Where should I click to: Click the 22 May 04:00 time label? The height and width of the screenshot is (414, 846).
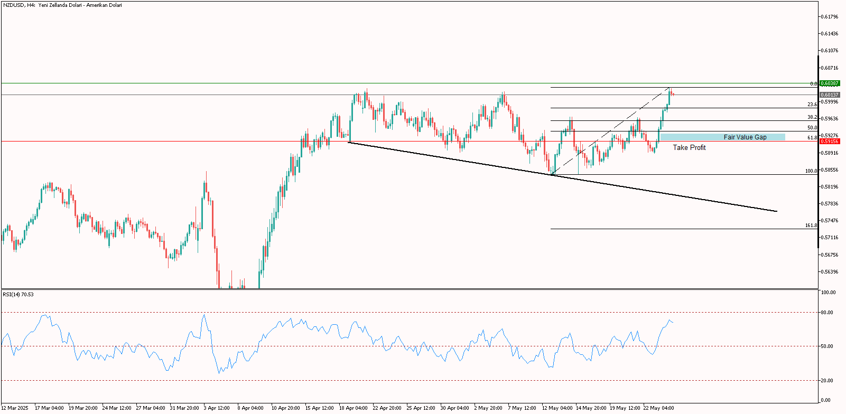point(658,408)
